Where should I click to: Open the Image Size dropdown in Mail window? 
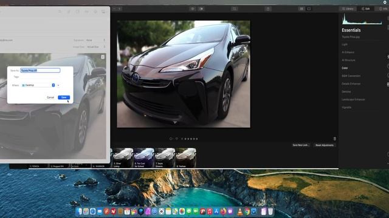pos(96,47)
